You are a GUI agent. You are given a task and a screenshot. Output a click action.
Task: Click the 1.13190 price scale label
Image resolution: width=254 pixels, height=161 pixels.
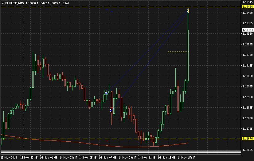247,55
